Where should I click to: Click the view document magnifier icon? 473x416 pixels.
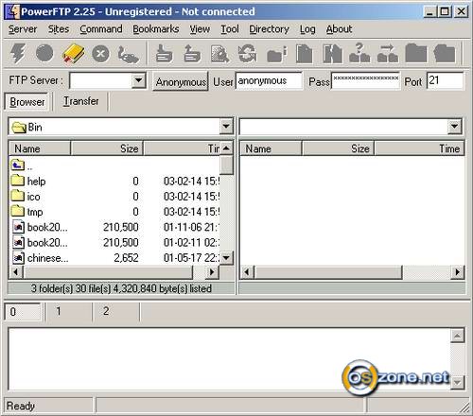219,54
